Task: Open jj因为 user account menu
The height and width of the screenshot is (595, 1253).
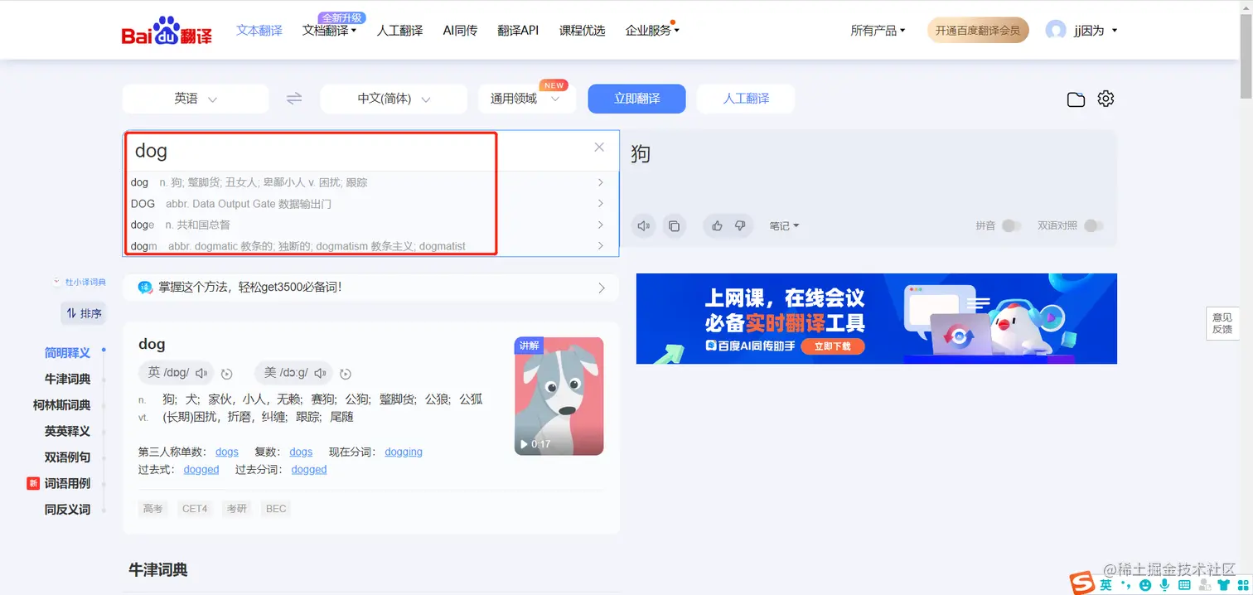Action: coord(1096,31)
